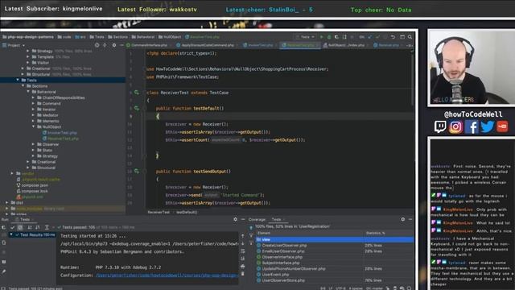
Task: Switch to ApplyDiscountCodeCommand.php editor tab
Action: tap(205, 45)
